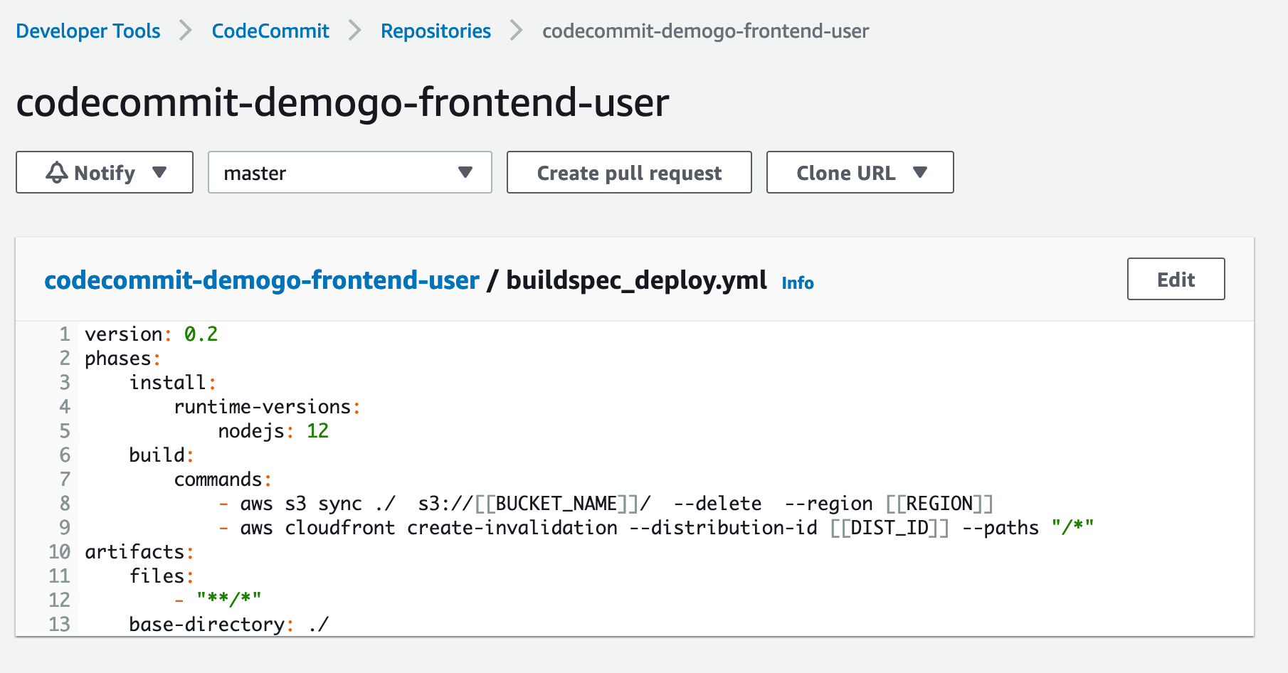Open repository root link in file path

[262, 280]
